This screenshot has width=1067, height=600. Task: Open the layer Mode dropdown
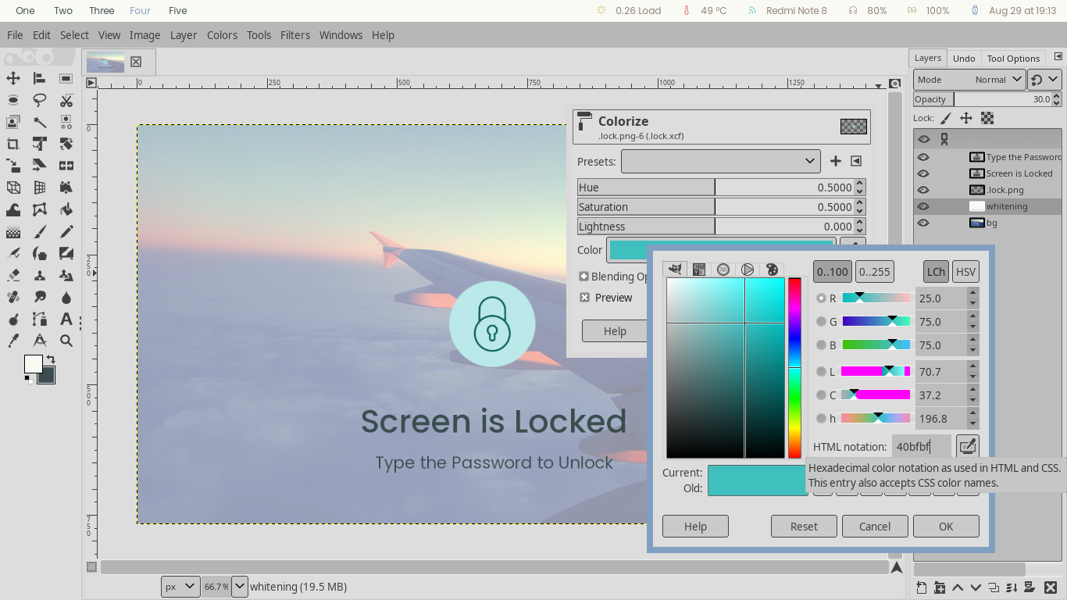click(969, 80)
